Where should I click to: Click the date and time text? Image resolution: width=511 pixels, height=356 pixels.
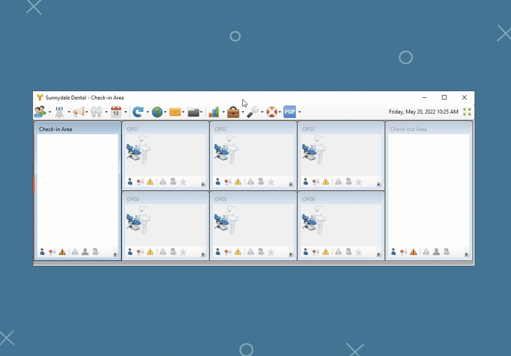tap(423, 112)
